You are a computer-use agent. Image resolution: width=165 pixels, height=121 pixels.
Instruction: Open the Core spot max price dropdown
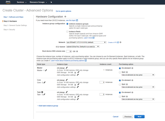pos(138,87)
